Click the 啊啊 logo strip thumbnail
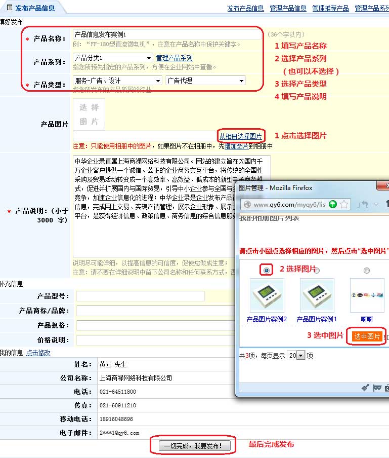 coord(367,295)
